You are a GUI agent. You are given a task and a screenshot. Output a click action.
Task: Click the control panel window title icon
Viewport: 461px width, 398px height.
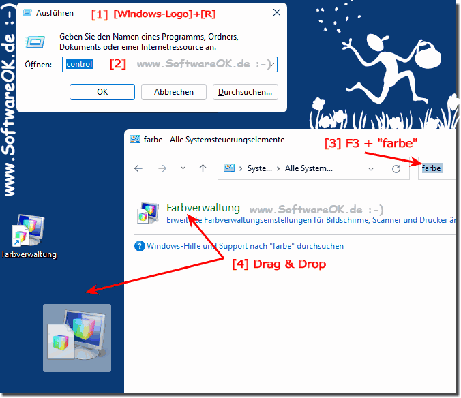135,139
